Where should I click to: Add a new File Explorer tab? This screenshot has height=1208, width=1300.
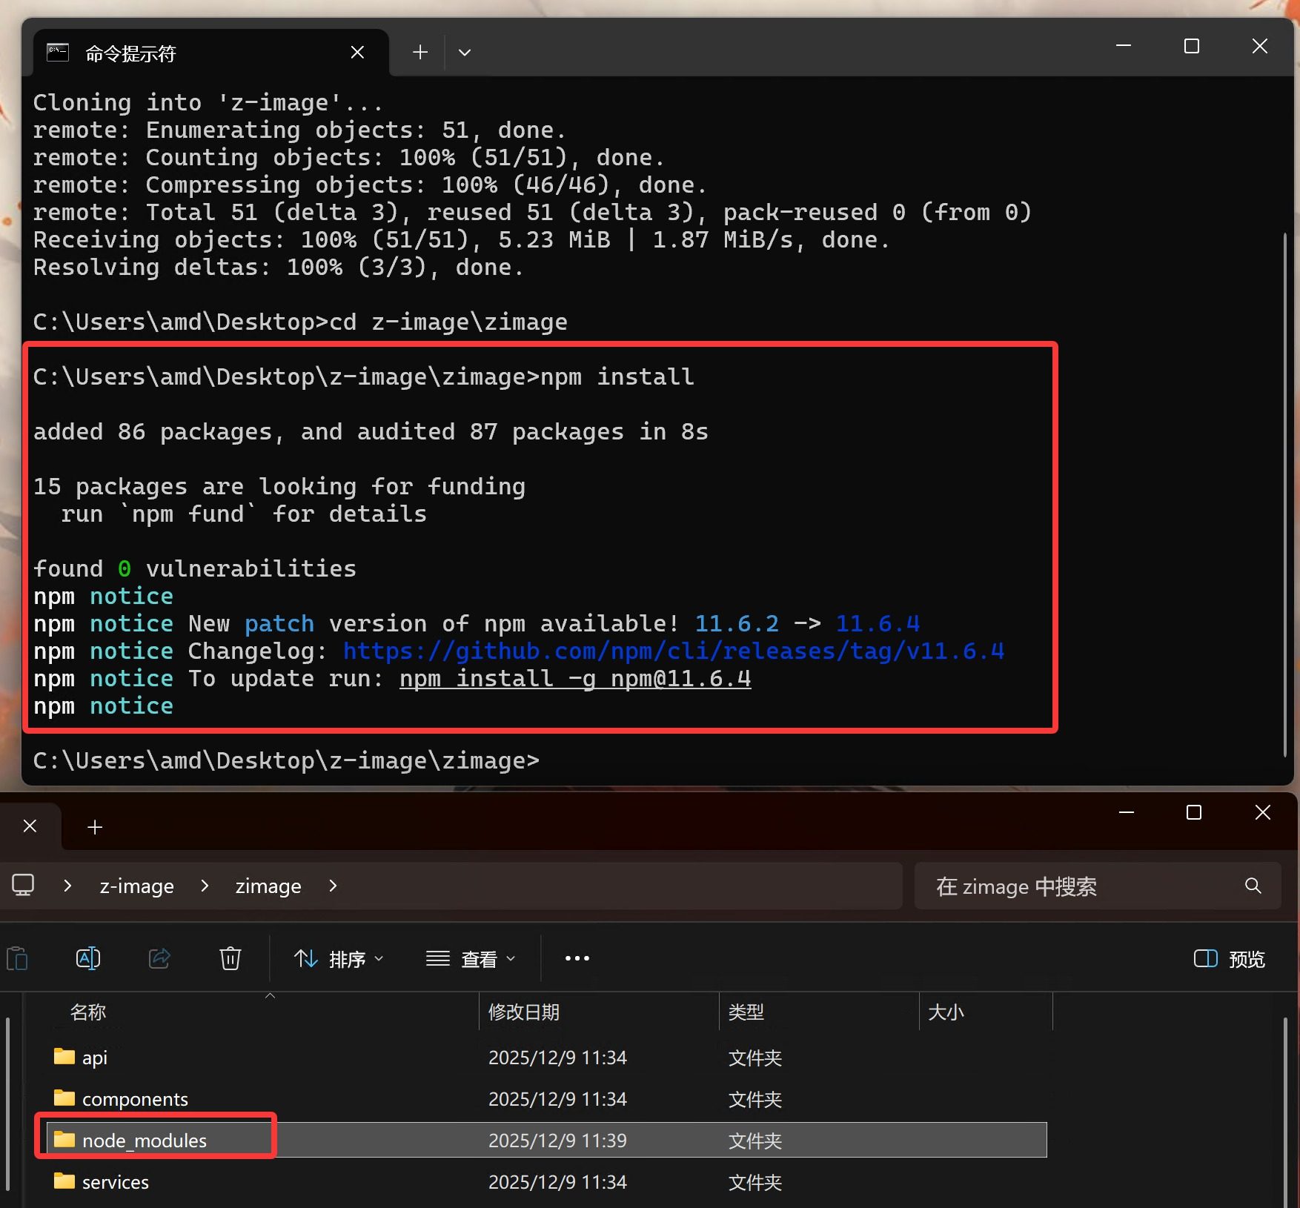(95, 827)
